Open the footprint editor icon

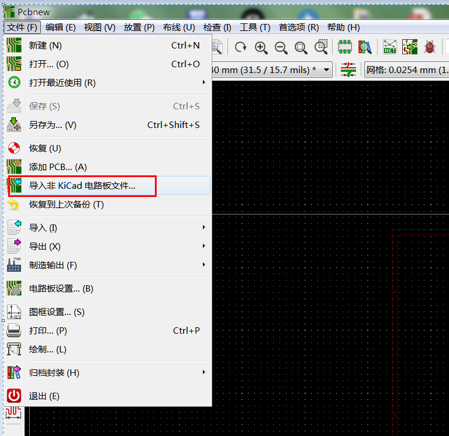tap(345, 47)
